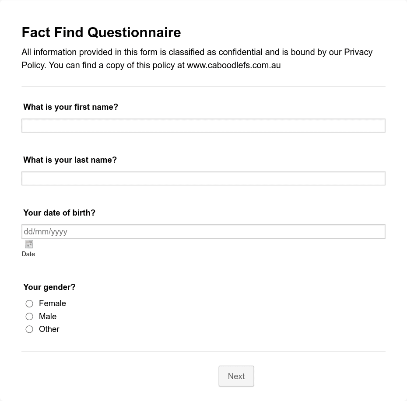Viewport: 407px width, 401px height.
Task: Click the 'What is your last name?' label
Action: (x=70, y=160)
